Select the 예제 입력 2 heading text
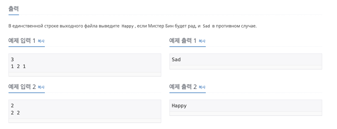Screen dimensions: 337x129 point(22,87)
